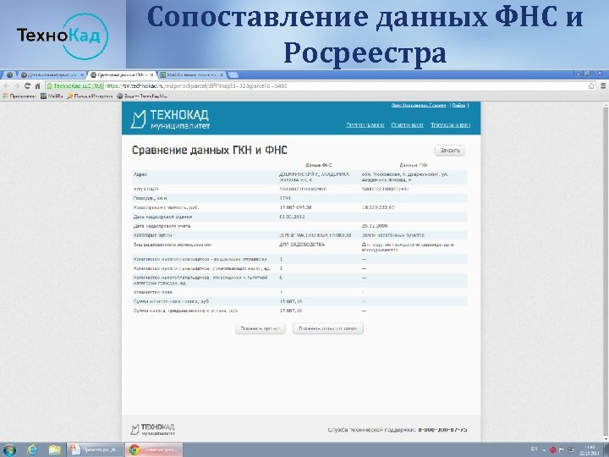The width and height of the screenshot is (609, 457).
Task: Switch to the first pinned browser tab
Action: [x=9, y=74]
